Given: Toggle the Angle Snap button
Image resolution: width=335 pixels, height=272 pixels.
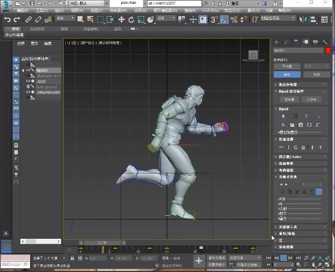Looking at the screenshot, I should (x=224, y=20).
